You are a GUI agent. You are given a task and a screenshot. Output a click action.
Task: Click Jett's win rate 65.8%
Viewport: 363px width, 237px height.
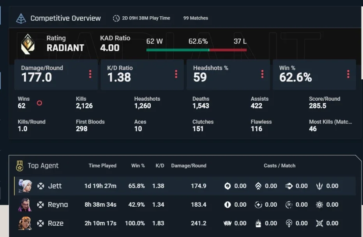pyautogui.click(x=137, y=186)
